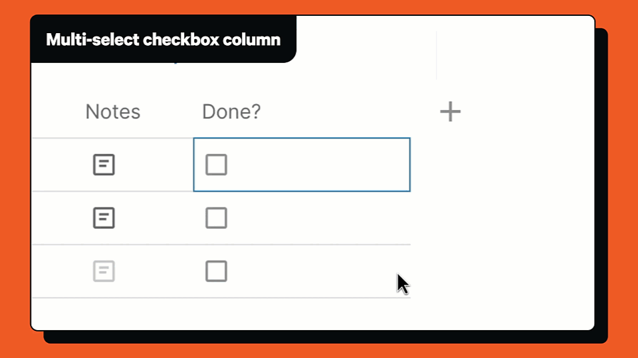This screenshot has width=638, height=358.
Task: Open the notes icon in first row
Action: tap(104, 165)
